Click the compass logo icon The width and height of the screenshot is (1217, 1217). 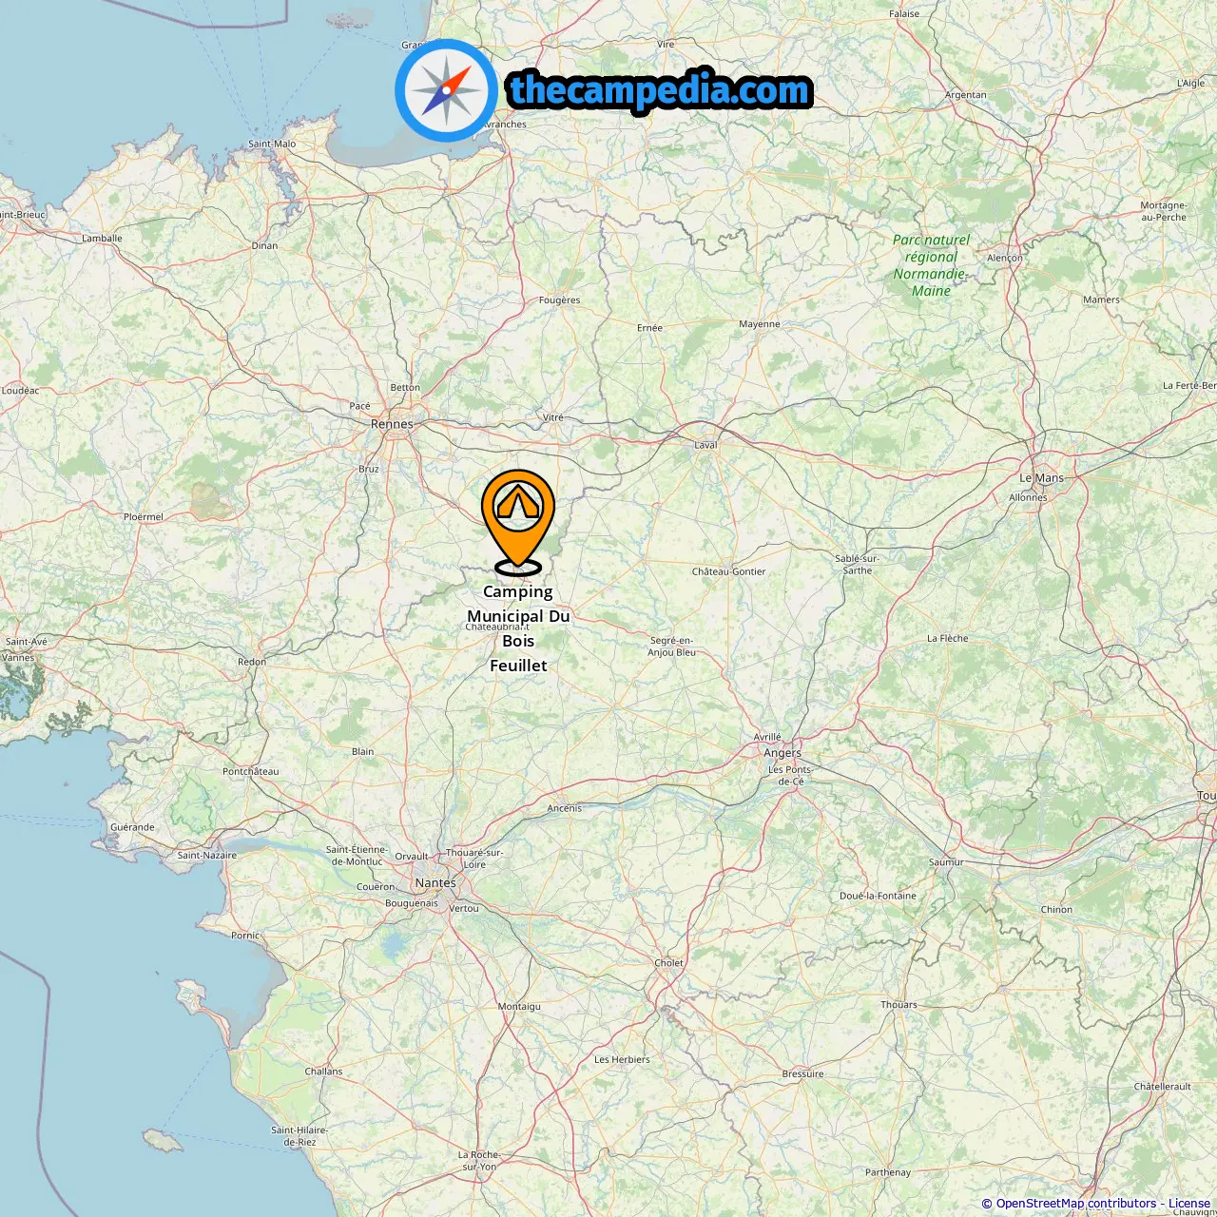446,90
